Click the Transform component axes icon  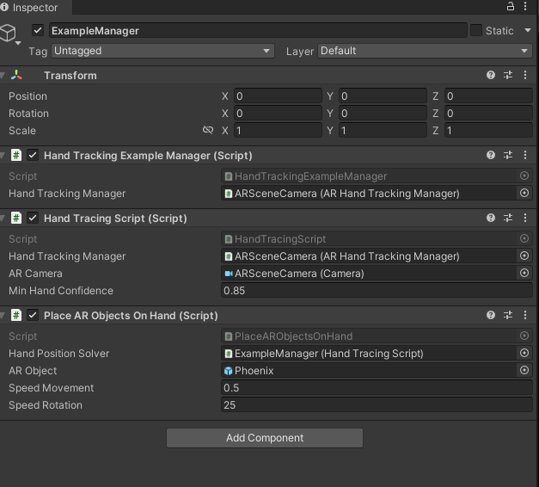point(16,75)
